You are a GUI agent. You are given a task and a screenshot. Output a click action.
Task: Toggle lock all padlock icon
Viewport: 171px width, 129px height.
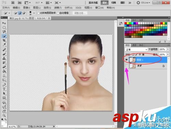143,55
